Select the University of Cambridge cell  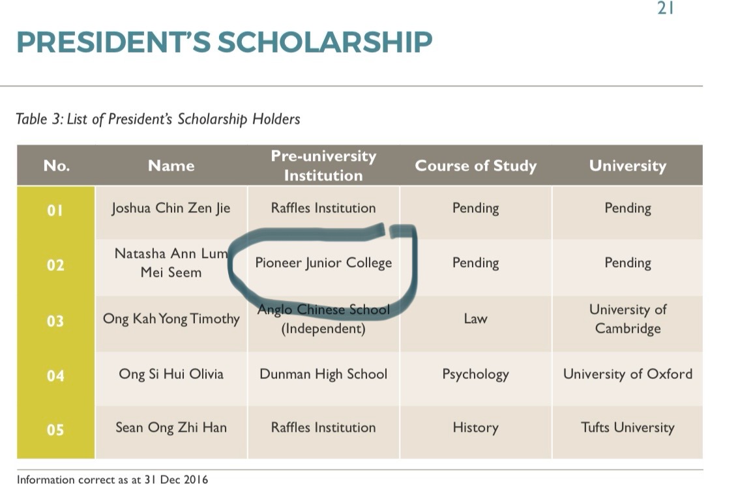627,319
